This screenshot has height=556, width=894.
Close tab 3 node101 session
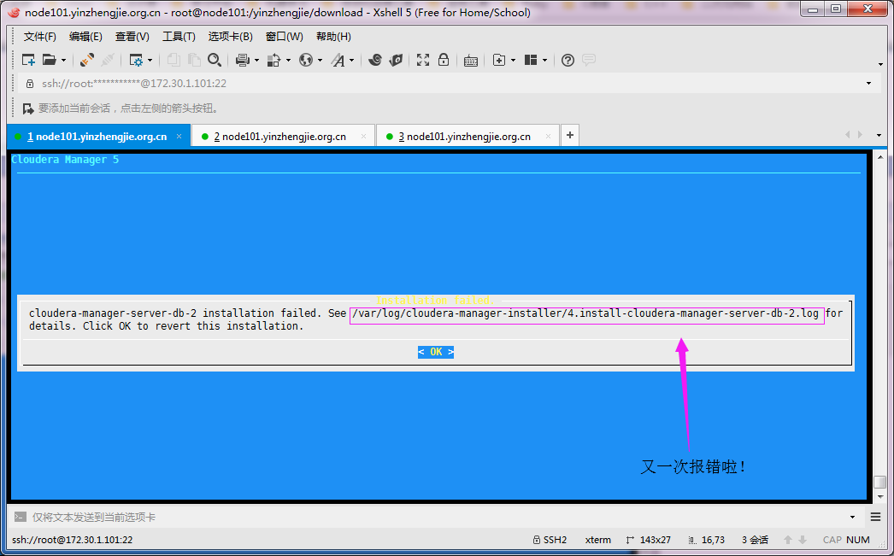tap(548, 136)
